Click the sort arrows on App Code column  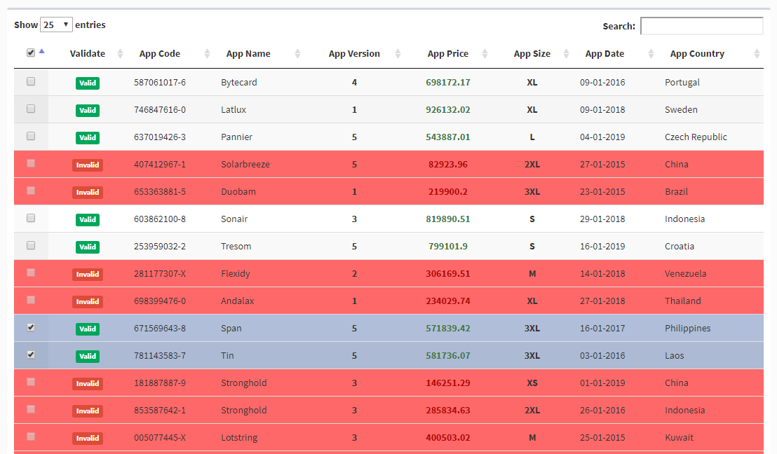coord(205,53)
